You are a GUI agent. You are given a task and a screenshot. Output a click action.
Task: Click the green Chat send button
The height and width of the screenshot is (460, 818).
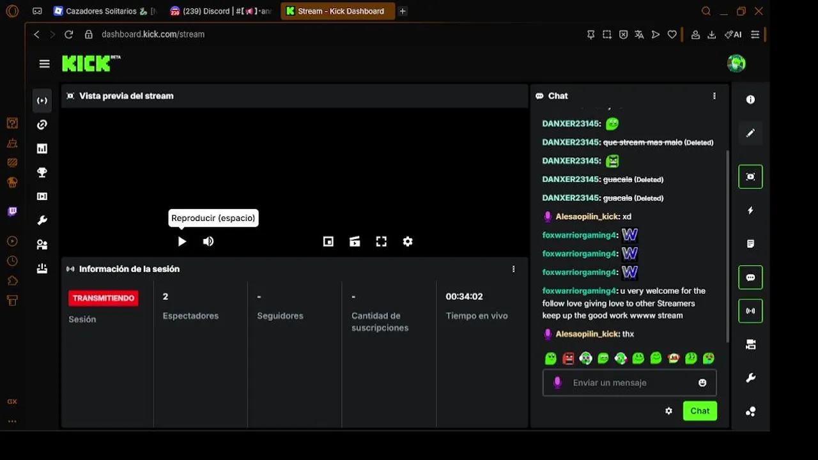point(700,411)
